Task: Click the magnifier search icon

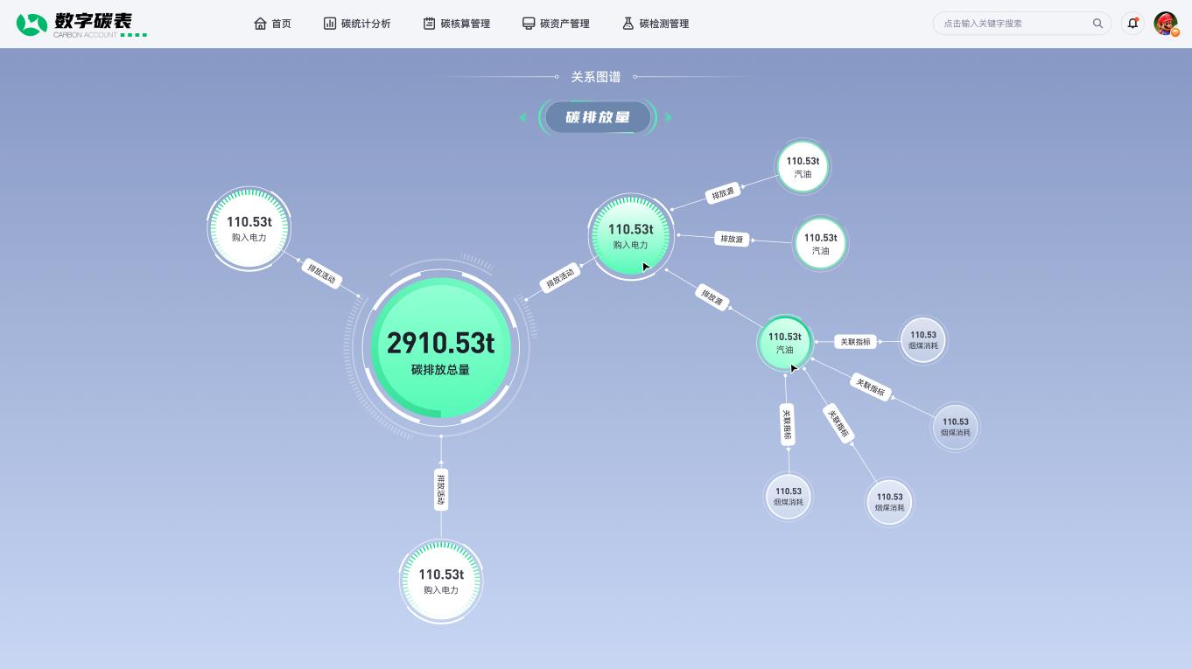Action: click(x=1097, y=24)
